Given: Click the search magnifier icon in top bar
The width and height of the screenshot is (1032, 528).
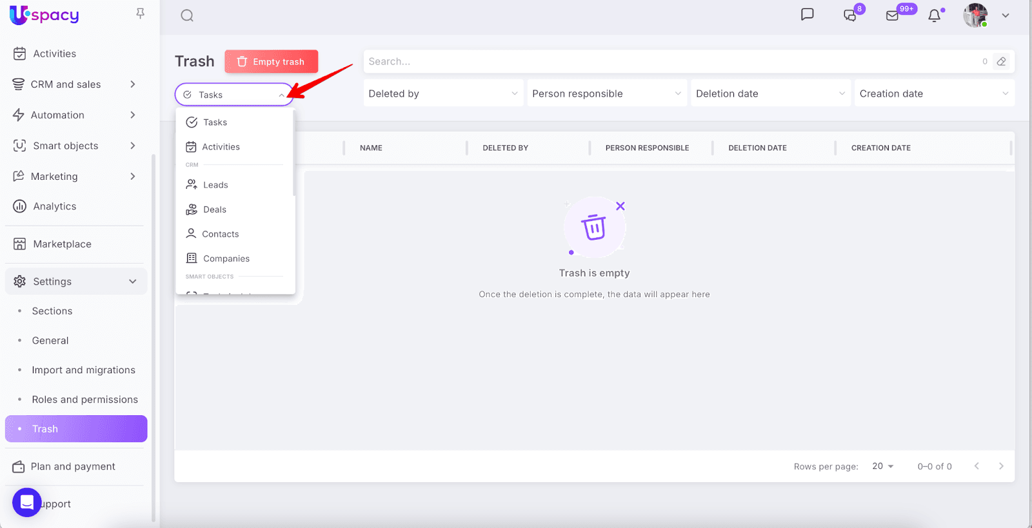Looking at the screenshot, I should (x=187, y=15).
